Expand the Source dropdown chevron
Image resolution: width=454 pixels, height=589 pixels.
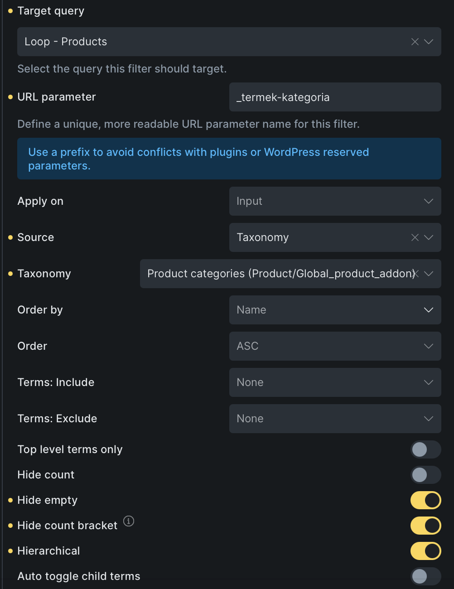429,237
